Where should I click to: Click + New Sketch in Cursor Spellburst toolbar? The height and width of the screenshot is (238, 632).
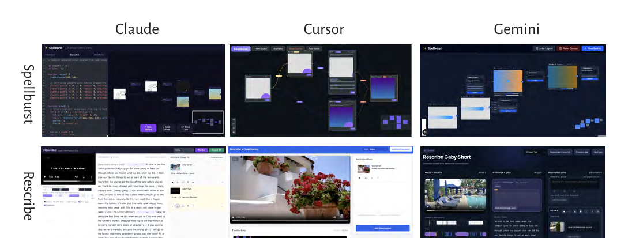[261, 49]
